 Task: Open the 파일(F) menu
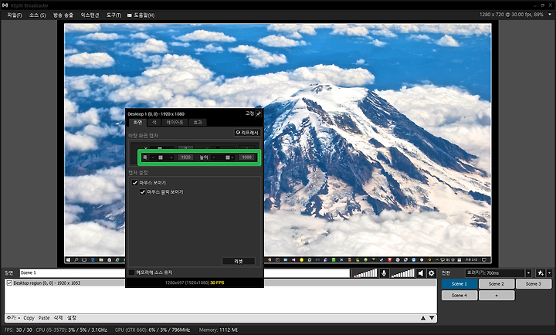(14, 15)
